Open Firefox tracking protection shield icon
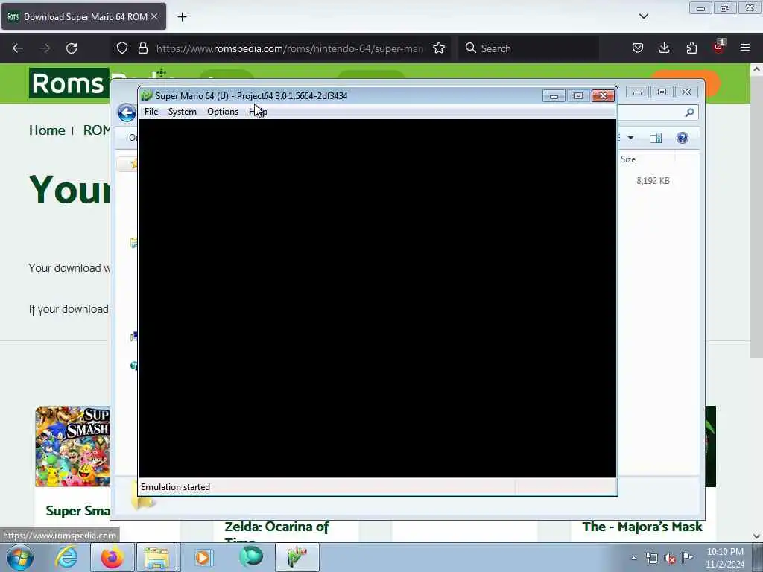This screenshot has height=572, width=763. click(x=122, y=48)
